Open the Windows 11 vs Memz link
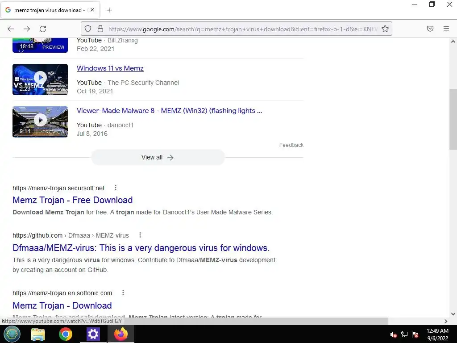 pos(110,68)
